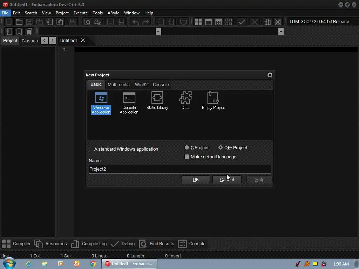This screenshot has height=269, width=359.
Task: Open the File menu
Action: [x=5, y=13]
